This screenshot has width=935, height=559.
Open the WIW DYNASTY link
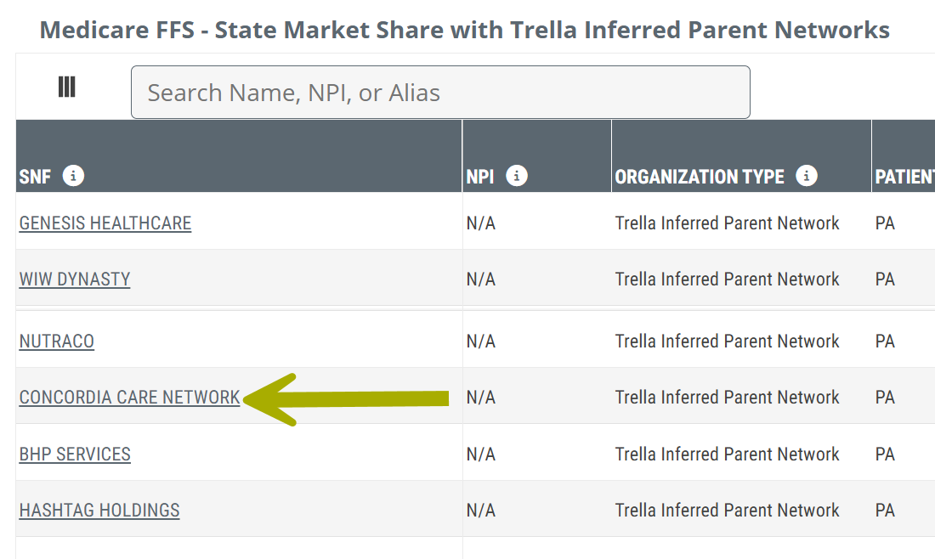(x=75, y=279)
